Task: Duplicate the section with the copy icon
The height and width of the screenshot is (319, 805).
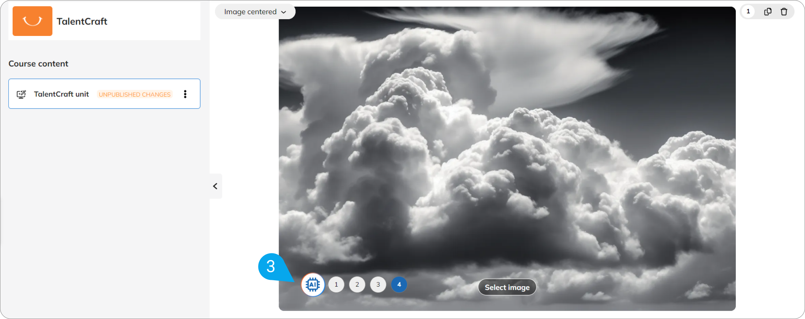Action: [768, 12]
